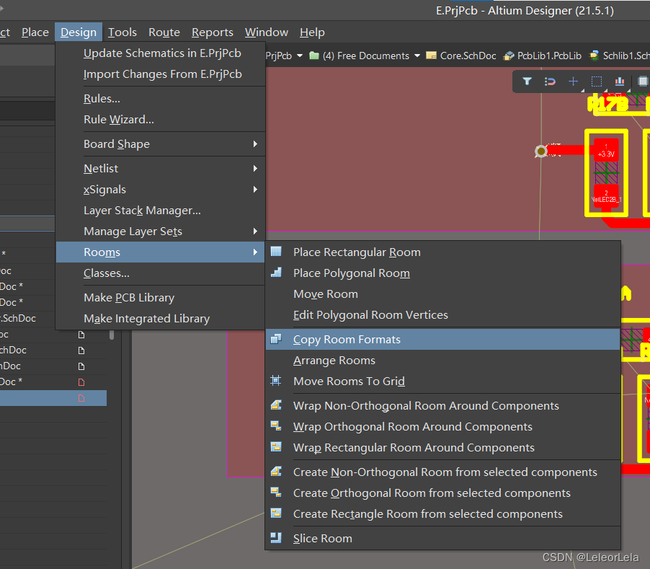650x569 pixels.
Task: Open the PrjPcb dropdown arrow
Action: coord(300,56)
